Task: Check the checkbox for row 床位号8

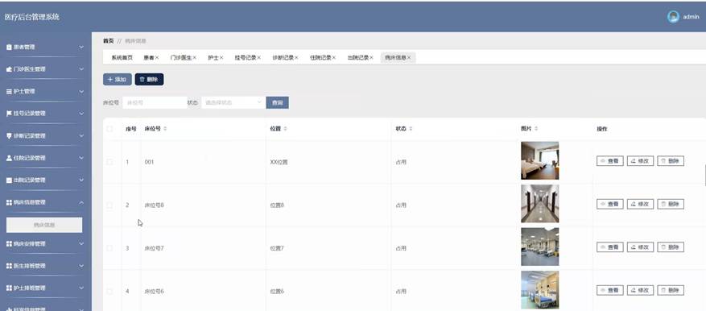Action: click(109, 205)
